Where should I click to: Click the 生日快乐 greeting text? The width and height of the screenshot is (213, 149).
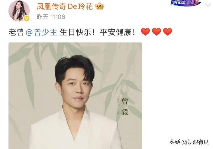click(75, 32)
